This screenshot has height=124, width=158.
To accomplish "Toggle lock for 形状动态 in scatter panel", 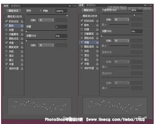I will [x=22, y=21].
